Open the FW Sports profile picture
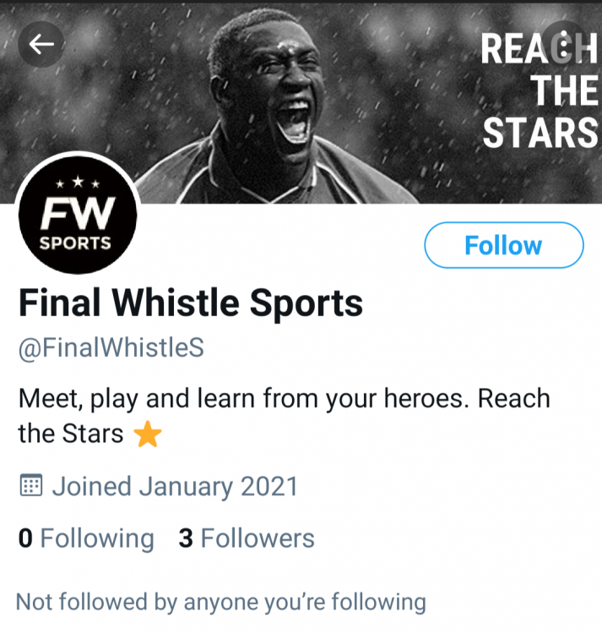Viewport: 602px width, 634px height. click(77, 217)
